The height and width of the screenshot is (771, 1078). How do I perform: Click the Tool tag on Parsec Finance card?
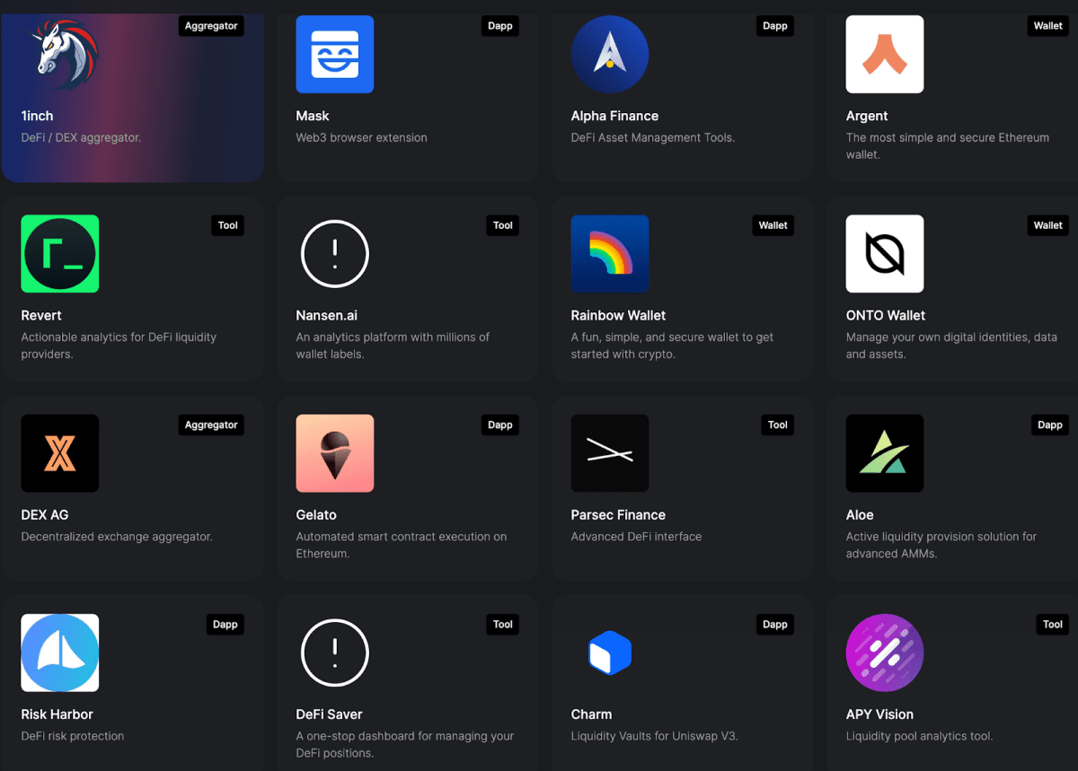pos(778,425)
